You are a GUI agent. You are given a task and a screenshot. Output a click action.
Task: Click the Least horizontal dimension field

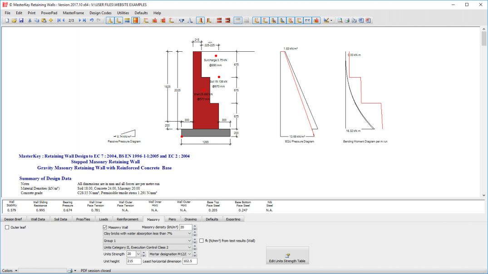pyautogui.click(x=190, y=261)
